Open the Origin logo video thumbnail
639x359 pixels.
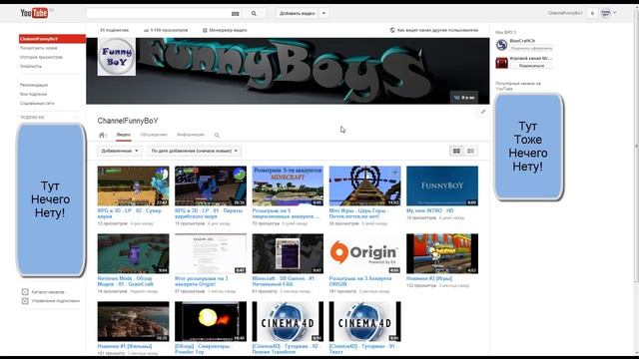tap(364, 253)
